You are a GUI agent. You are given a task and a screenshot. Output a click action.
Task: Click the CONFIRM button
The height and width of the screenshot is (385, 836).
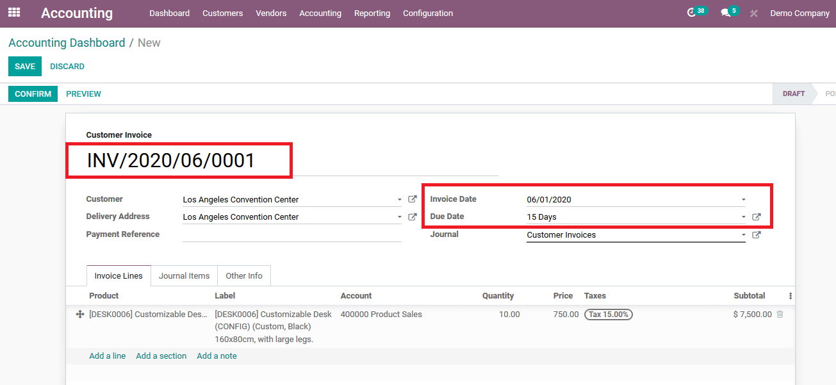(x=33, y=94)
